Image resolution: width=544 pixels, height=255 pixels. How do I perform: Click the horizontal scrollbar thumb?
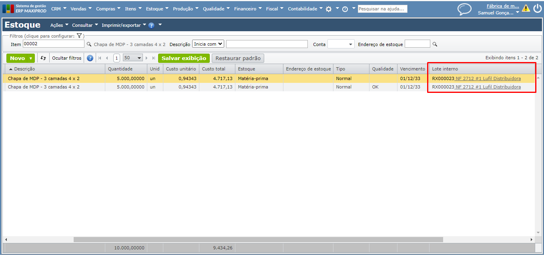coord(258,239)
